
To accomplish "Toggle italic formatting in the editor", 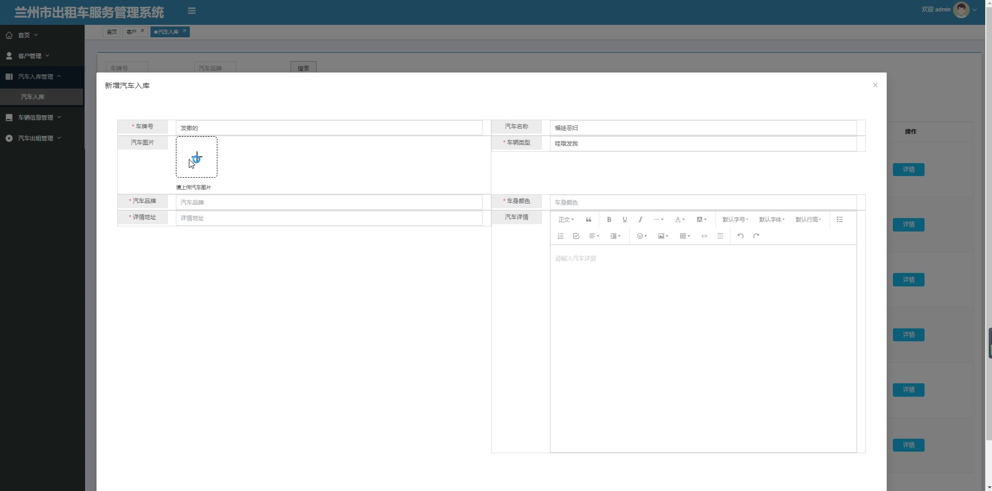I will 640,220.
